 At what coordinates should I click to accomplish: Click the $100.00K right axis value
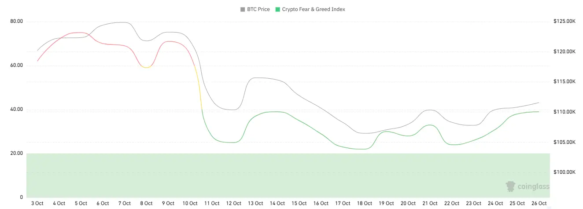565,172
